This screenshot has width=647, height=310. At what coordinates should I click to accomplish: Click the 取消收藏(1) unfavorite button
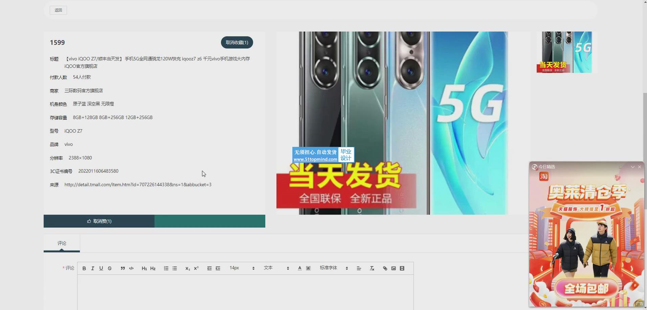(x=237, y=42)
